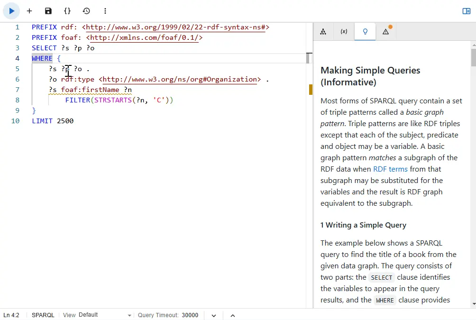Click line number 5 in the gutter
This screenshot has width=476, height=320.
(x=17, y=69)
